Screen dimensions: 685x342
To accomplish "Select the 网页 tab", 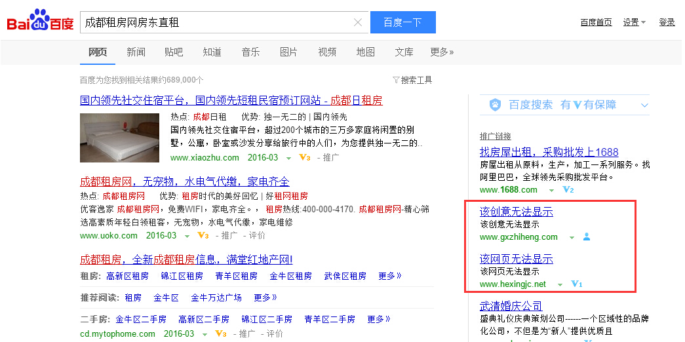I will [98, 52].
